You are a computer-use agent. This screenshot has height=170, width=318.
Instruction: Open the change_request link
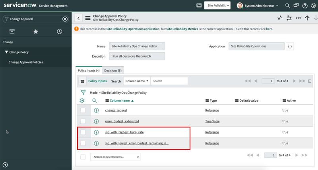(x=116, y=110)
